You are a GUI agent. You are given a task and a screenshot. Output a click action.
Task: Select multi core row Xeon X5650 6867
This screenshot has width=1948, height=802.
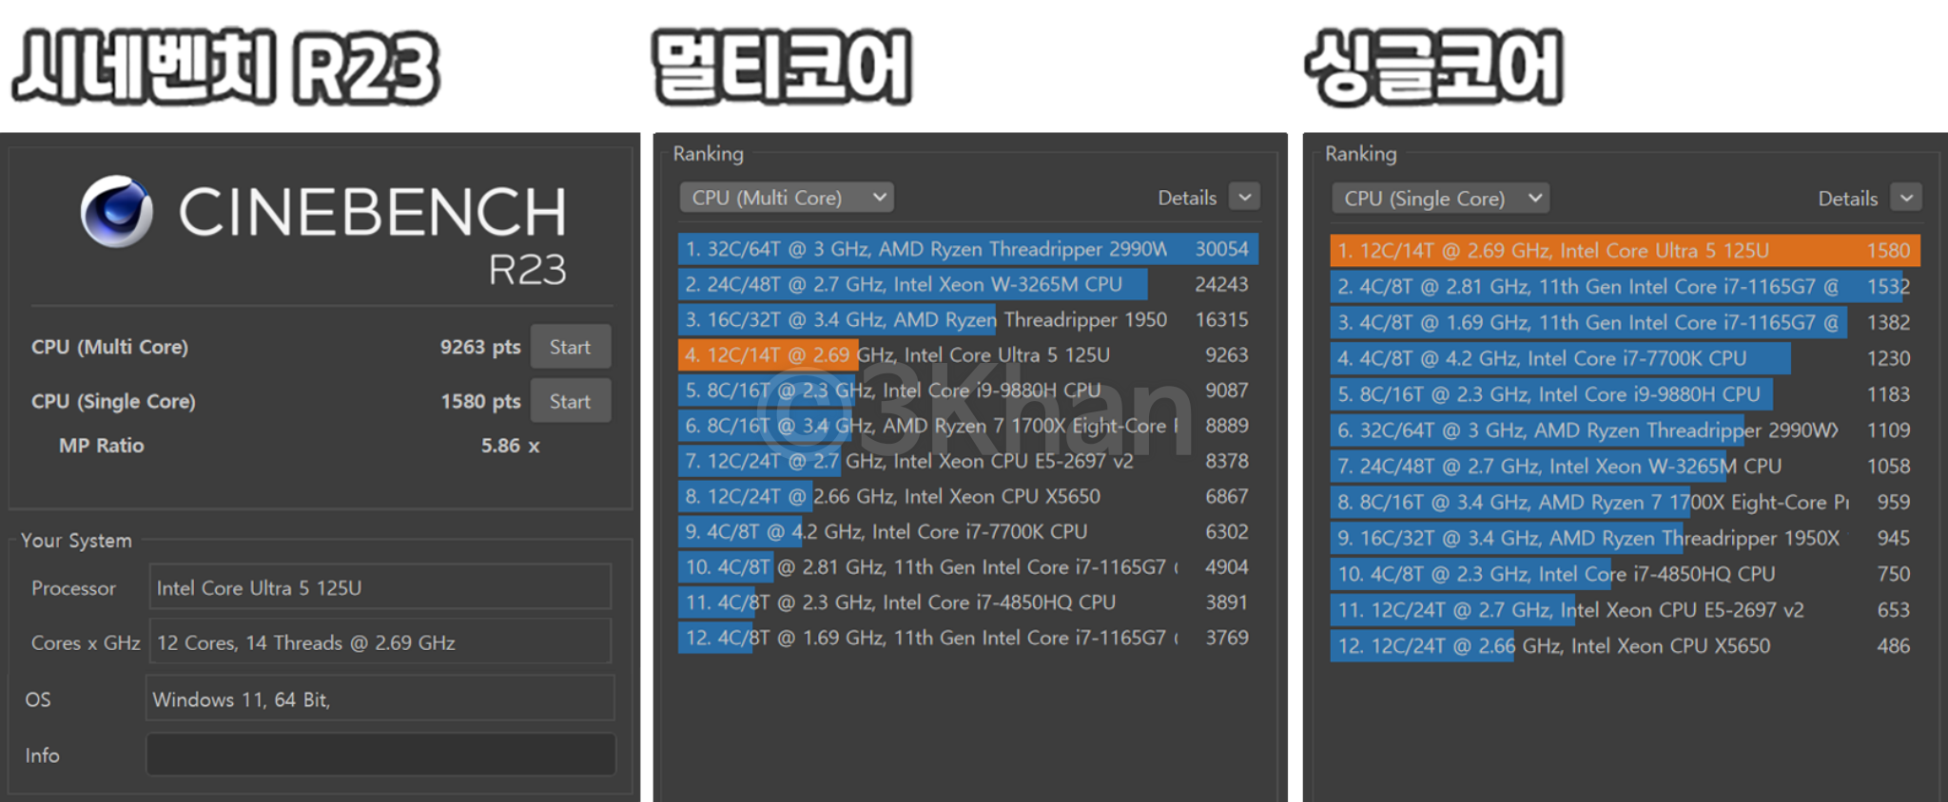968,496
